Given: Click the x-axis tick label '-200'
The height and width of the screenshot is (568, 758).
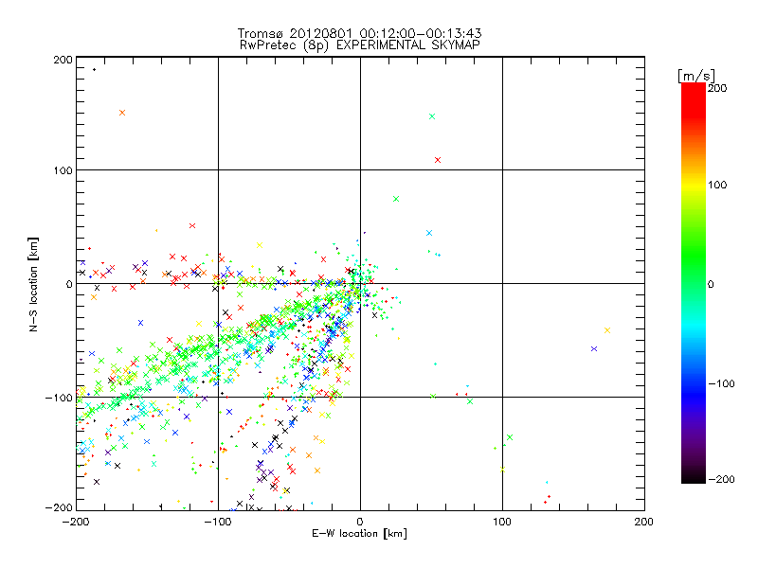Looking at the screenshot, I should click(76, 522).
